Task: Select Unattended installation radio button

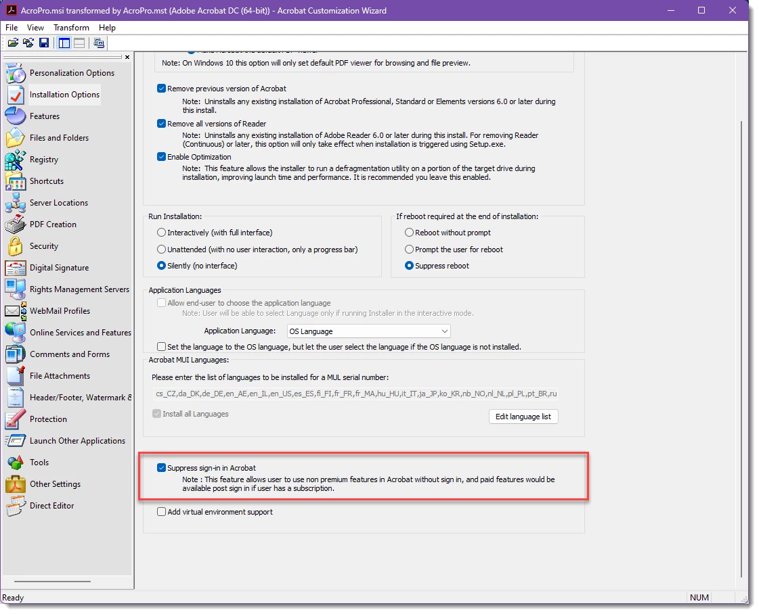Action: 162,250
